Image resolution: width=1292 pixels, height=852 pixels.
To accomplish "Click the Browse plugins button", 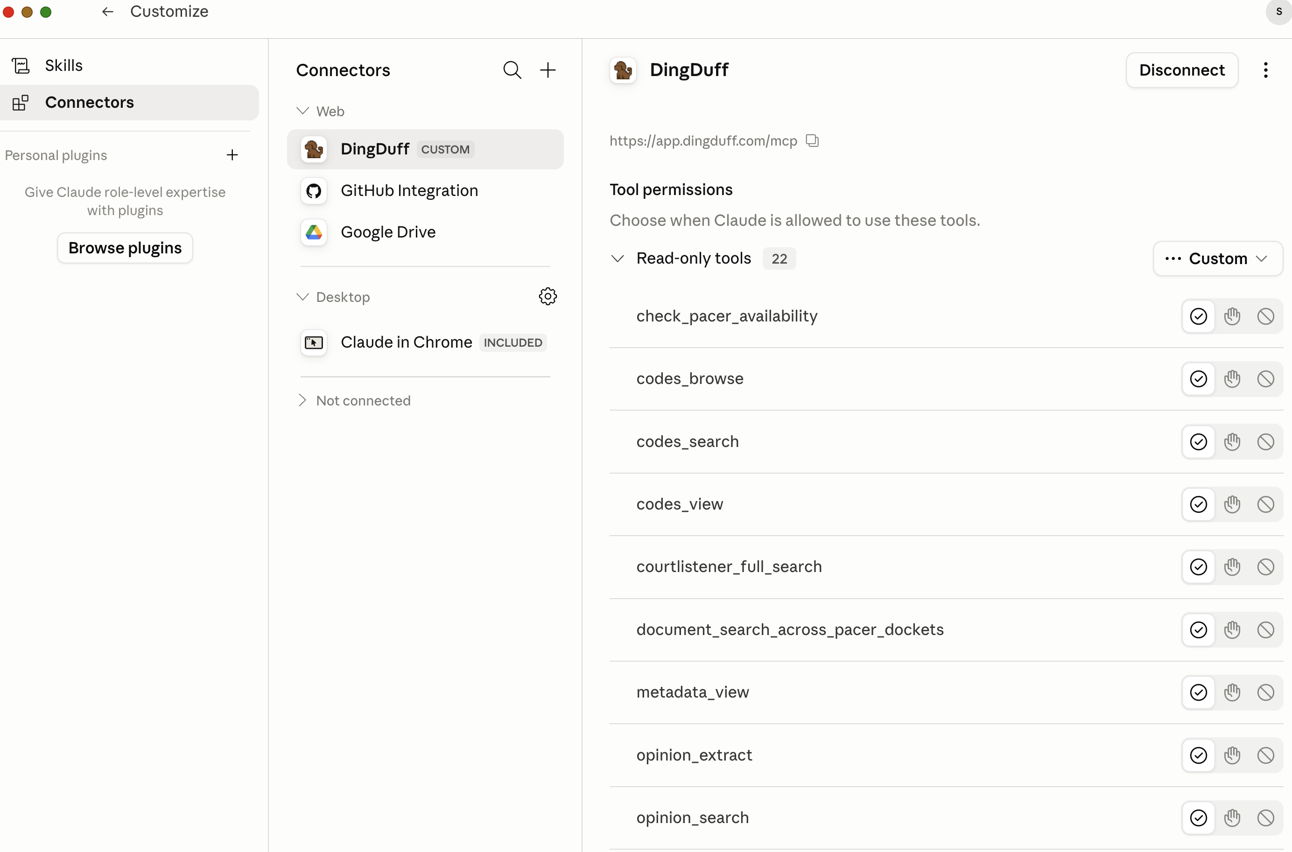I will point(125,248).
